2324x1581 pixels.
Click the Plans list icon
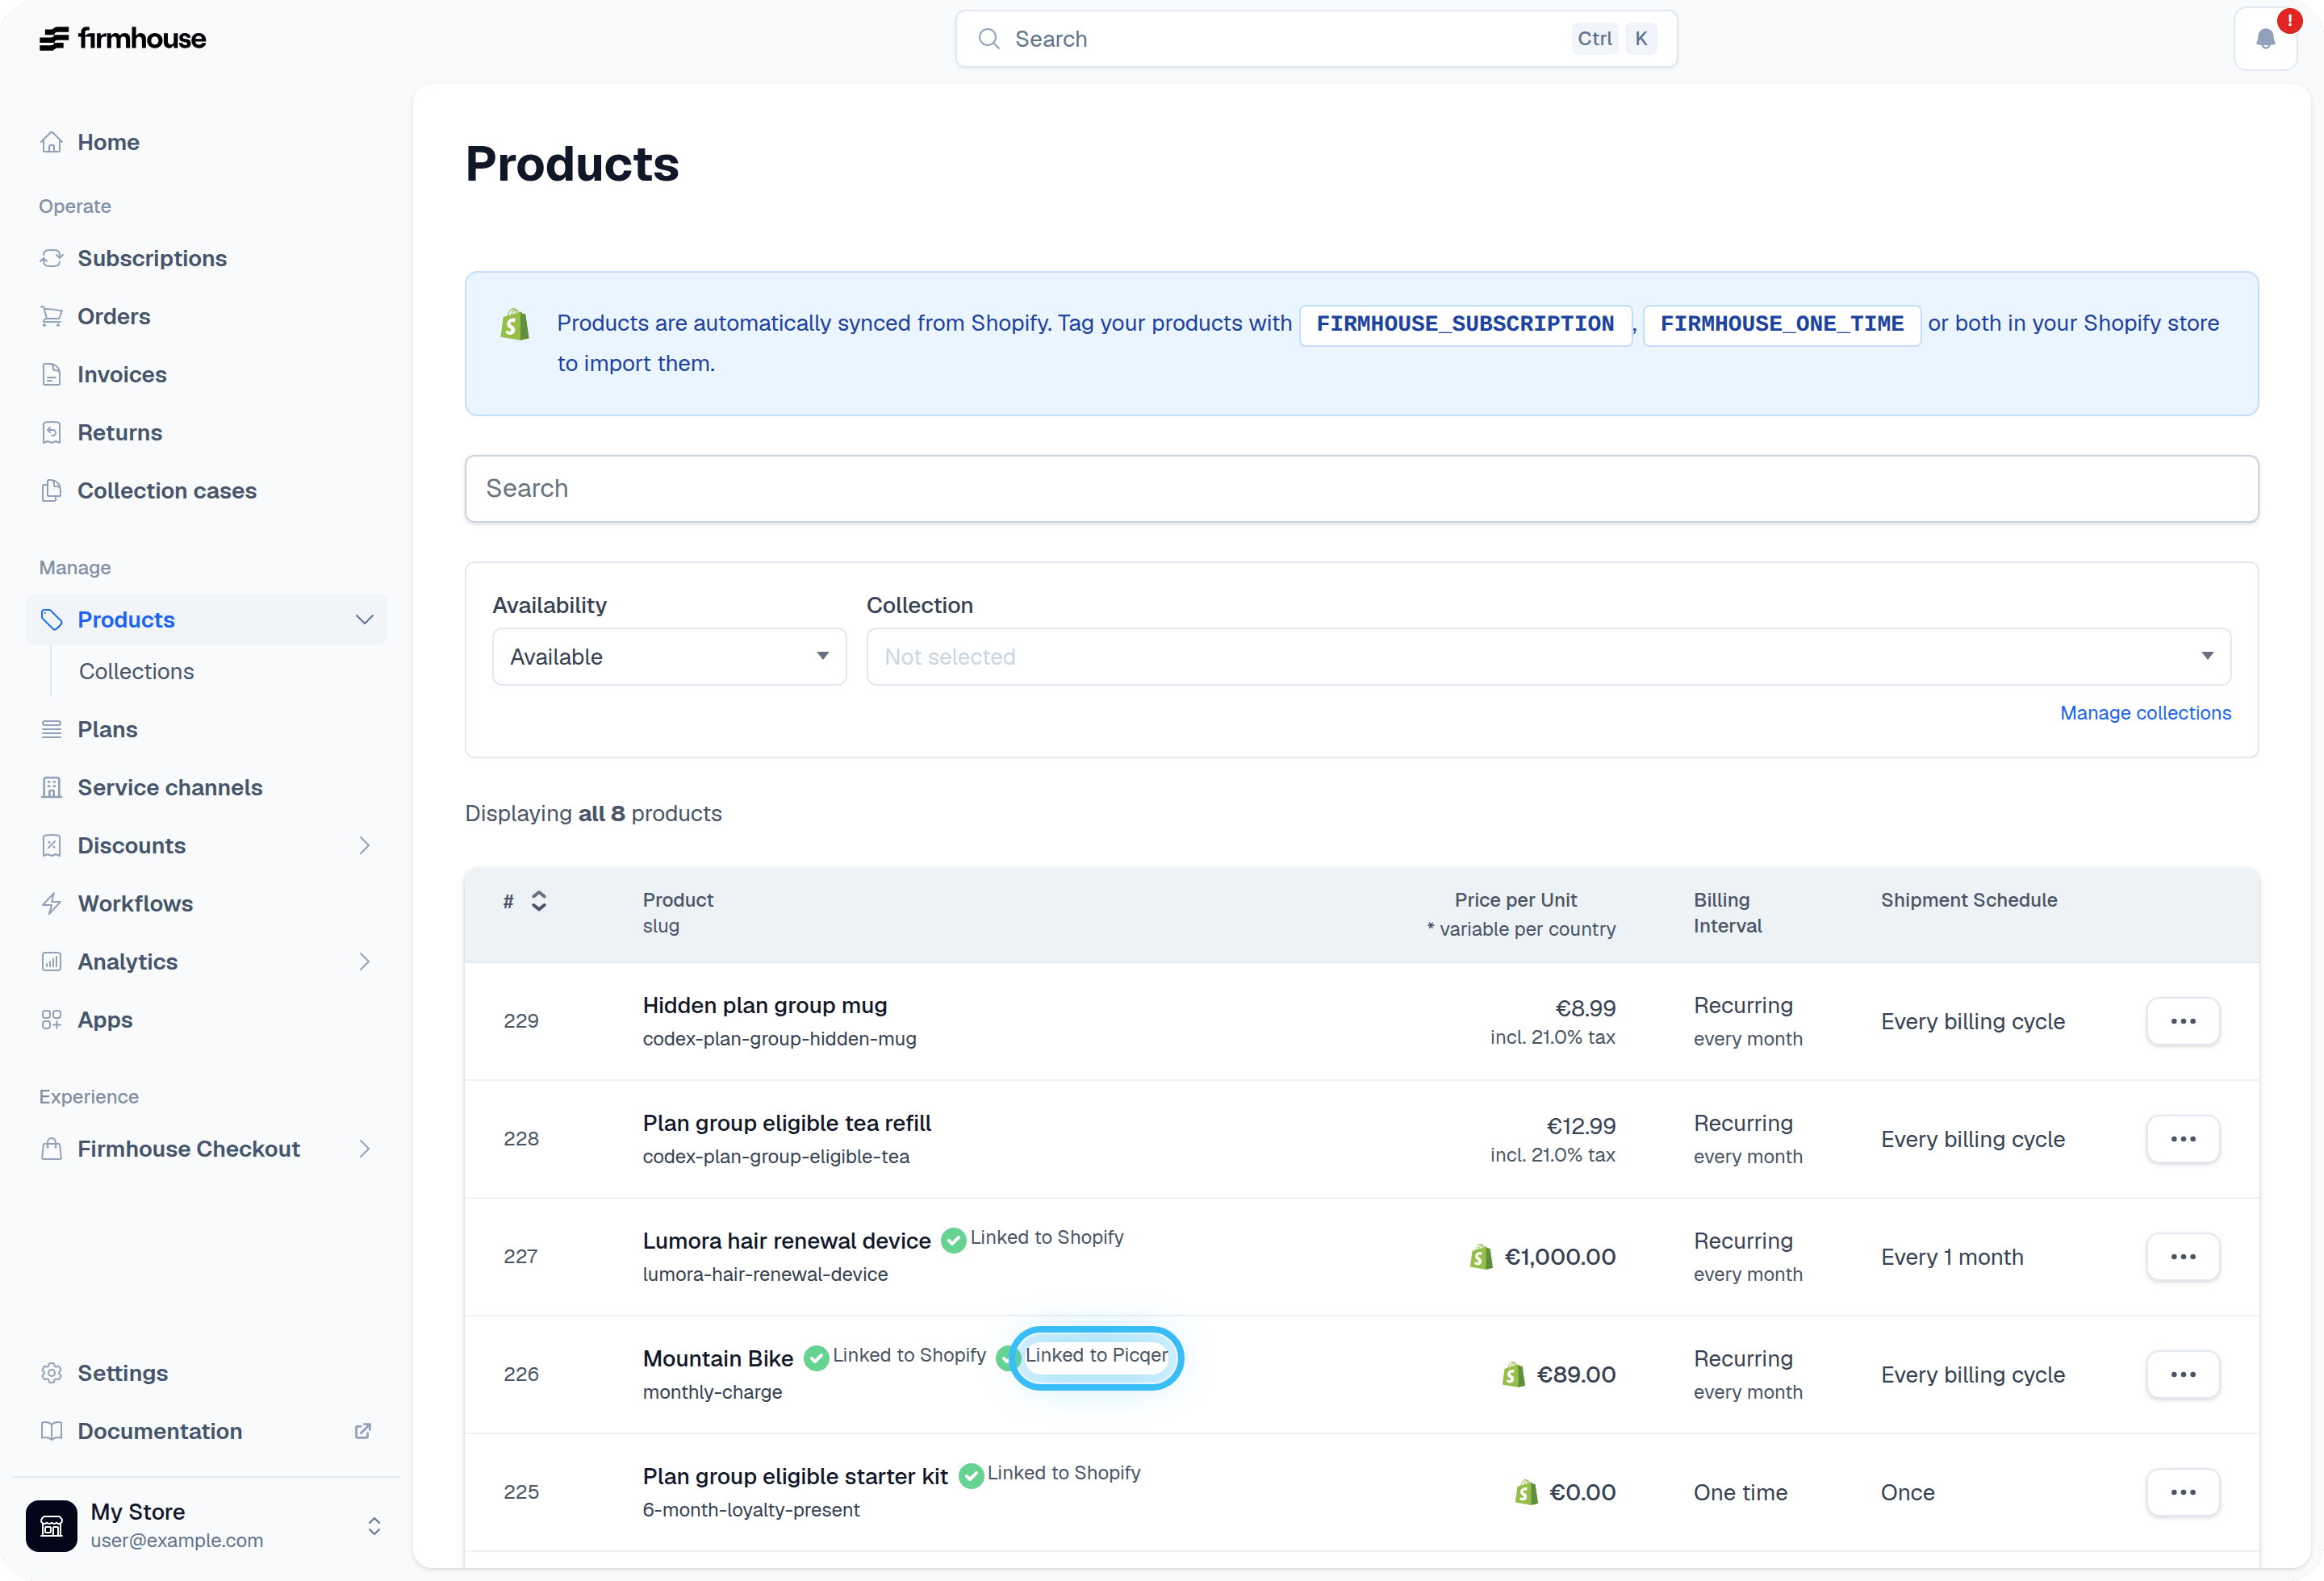pos(52,728)
